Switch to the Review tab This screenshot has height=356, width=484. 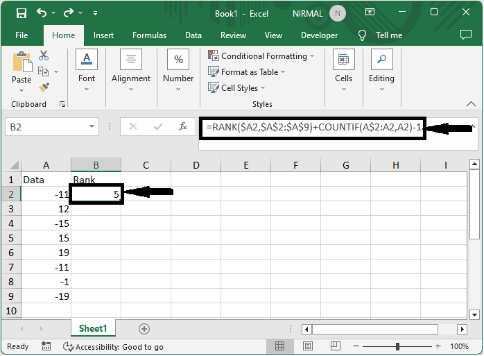(x=233, y=35)
